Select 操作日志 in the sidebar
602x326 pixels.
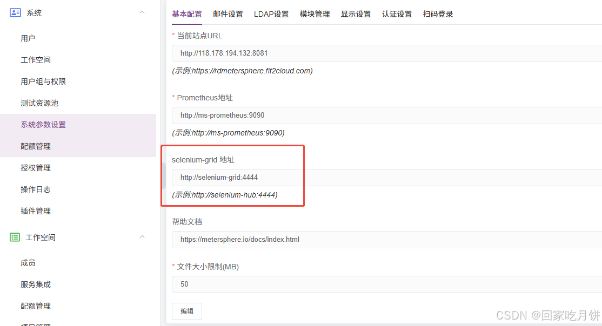pos(36,189)
